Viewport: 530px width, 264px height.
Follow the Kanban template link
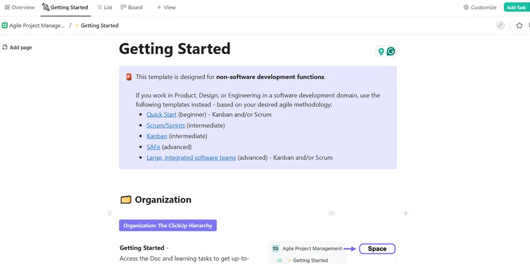coord(157,136)
